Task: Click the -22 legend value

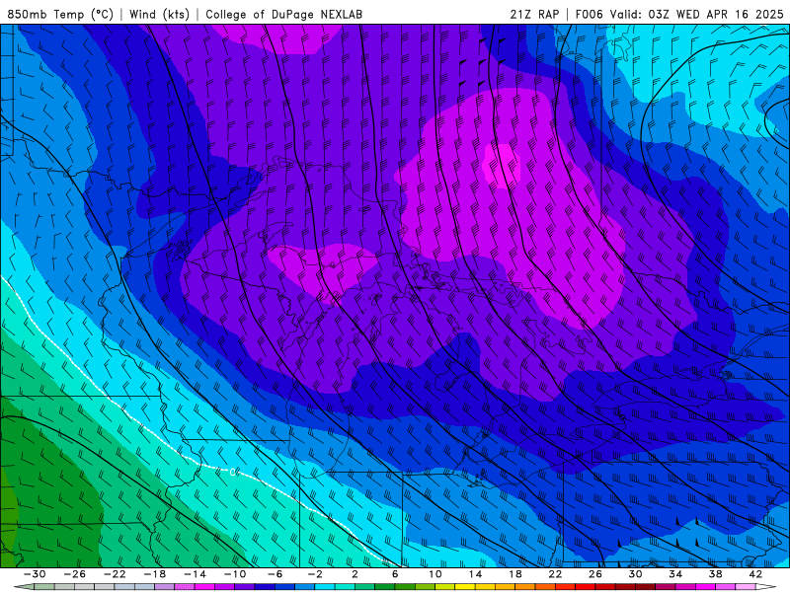Action: tap(115, 574)
